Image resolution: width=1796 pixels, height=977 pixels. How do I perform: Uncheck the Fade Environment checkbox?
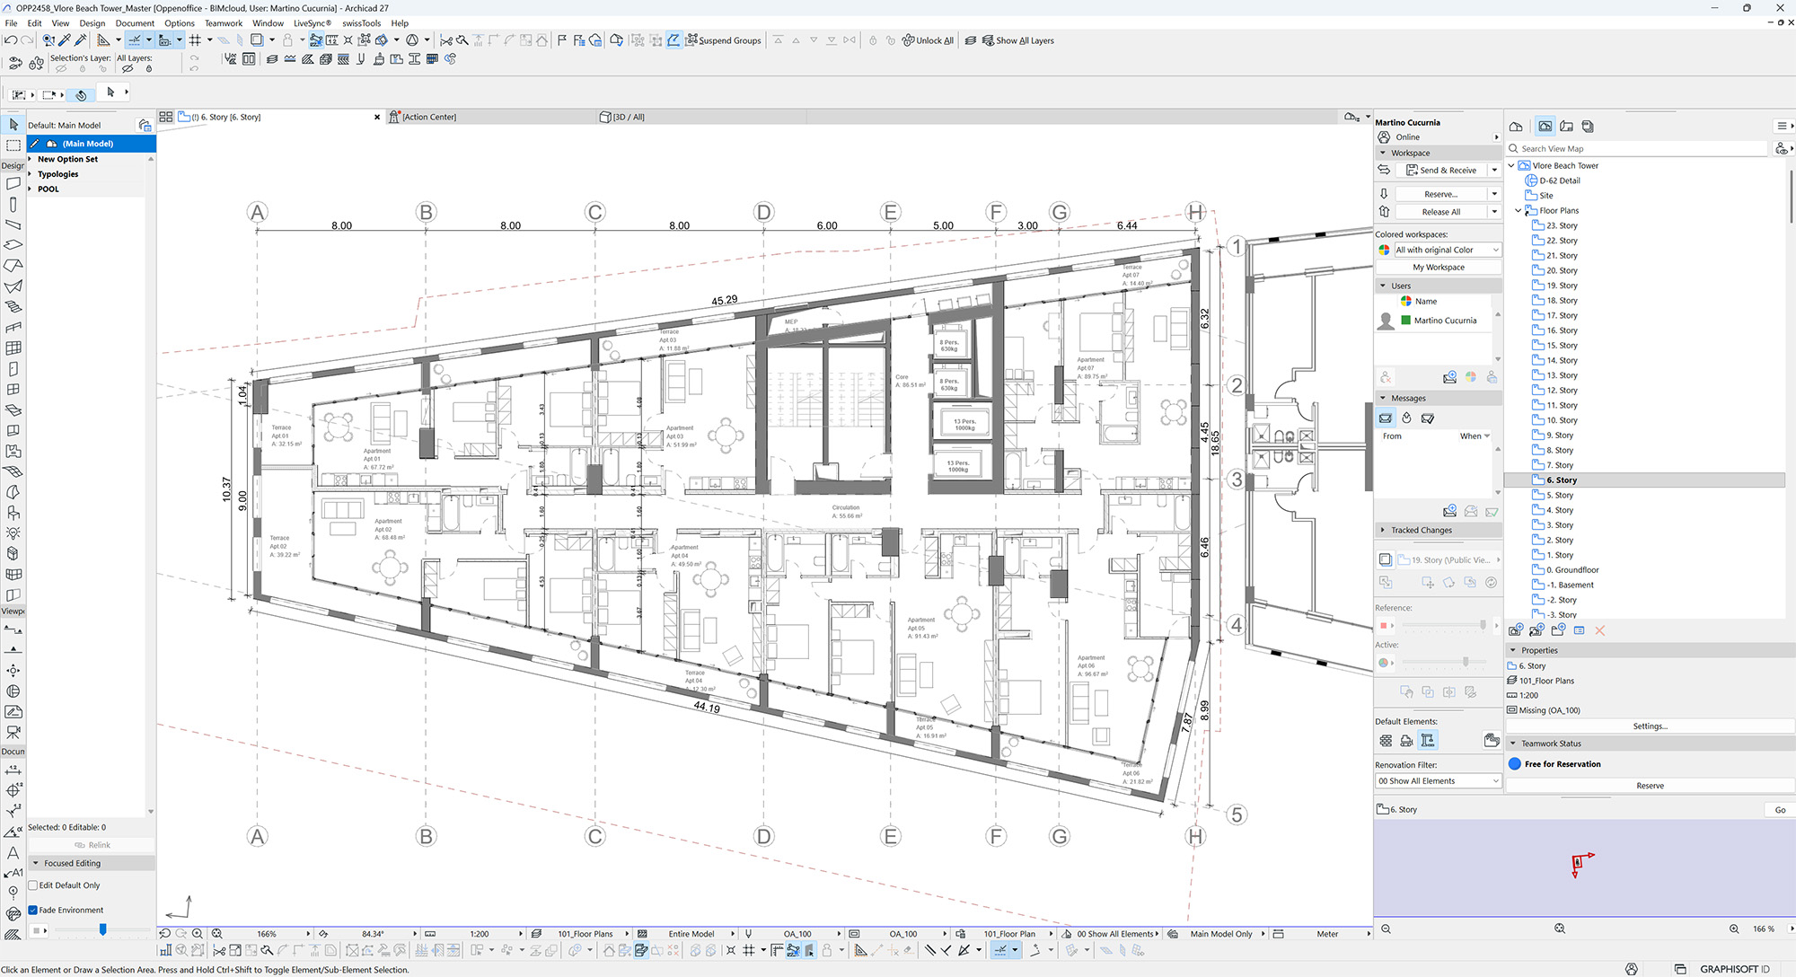(33, 910)
